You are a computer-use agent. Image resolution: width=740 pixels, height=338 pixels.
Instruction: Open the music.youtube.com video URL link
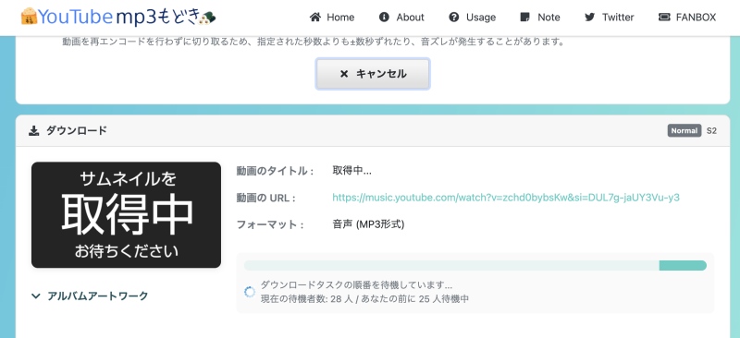[x=506, y=198]
